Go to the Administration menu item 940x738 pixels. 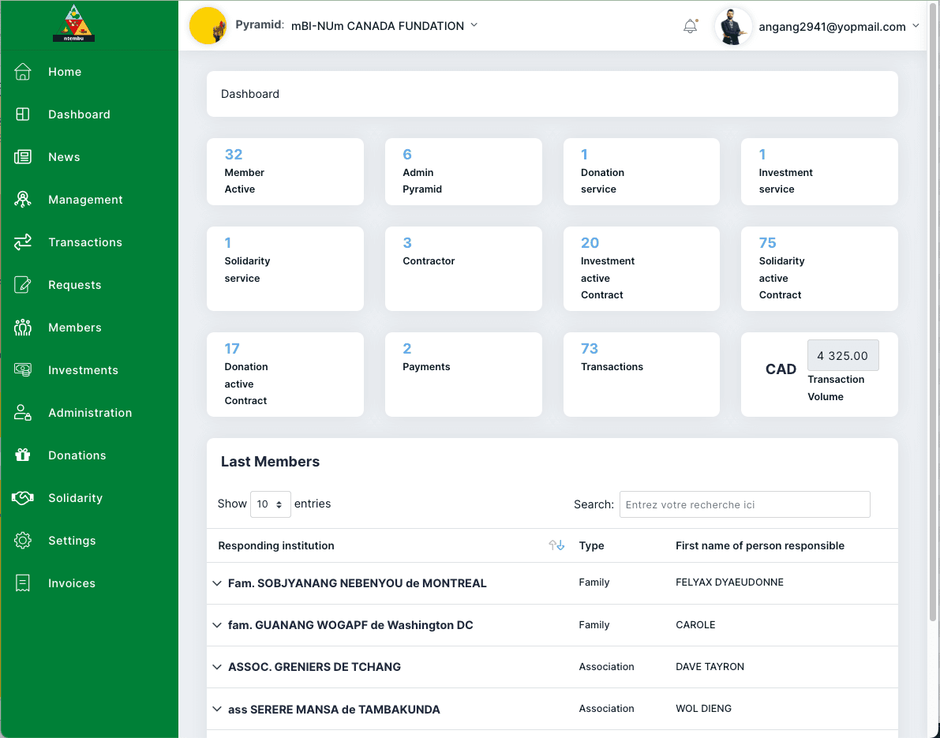(x=90, y=413)
